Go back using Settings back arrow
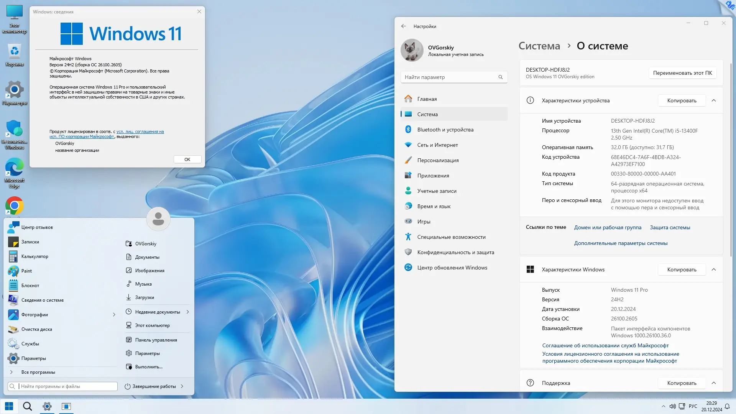Image resolution: width=736 pixels, height=414 pixels. coord(403,26)
